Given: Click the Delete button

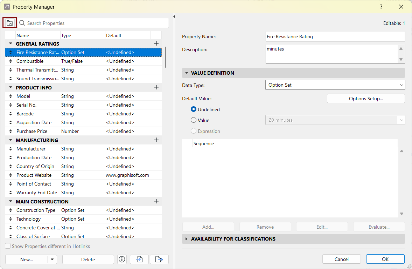Looking at the screenshot, I should point(88,260).
